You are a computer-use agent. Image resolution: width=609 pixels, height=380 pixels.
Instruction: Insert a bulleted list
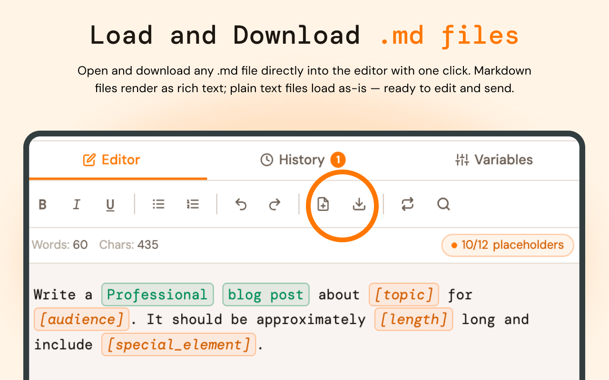[x=158, y=204]
